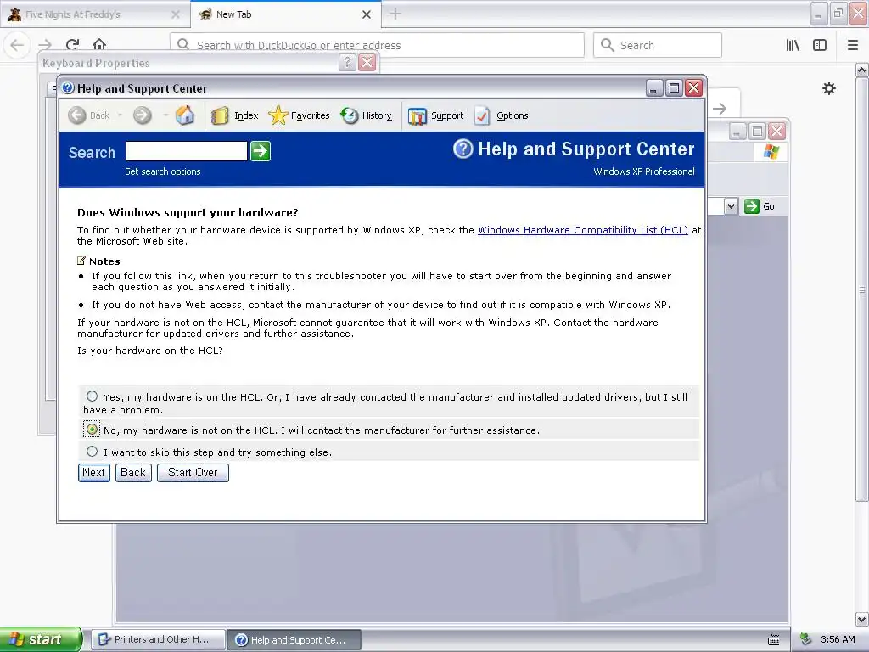Open the Windows Start menu
Viewport: 869px width, 652px height.
[40, 639]
